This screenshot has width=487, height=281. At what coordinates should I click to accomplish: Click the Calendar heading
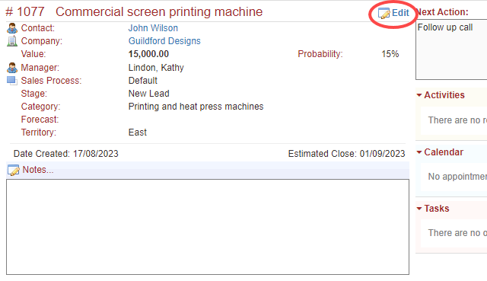coord(444,152)
